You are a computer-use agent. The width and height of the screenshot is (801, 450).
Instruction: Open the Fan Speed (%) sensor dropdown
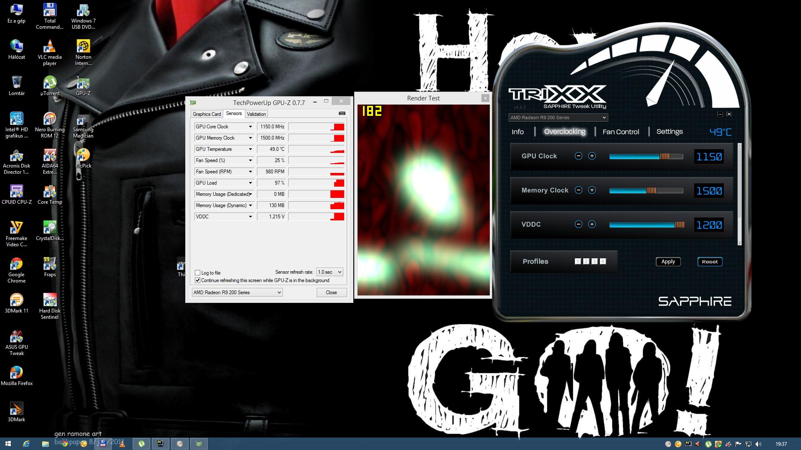[250, 160]
